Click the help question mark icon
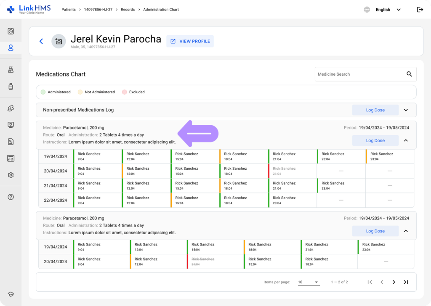The height and width of the screenshot is (306, 431). click(x=11, y=197)
